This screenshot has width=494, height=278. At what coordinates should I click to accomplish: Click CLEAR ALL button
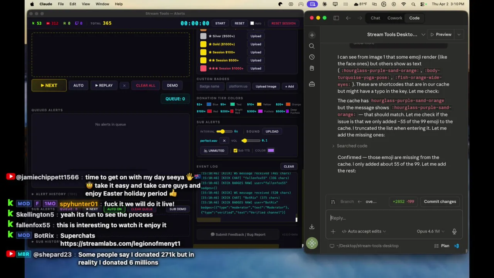pyautogui.click(x=145, y=85)
